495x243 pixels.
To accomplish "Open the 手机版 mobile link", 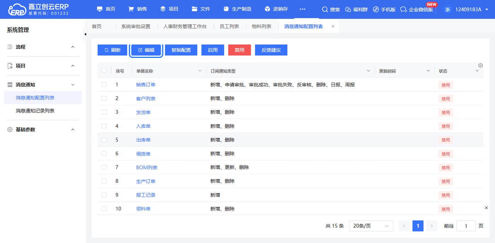I will coord(384,9).
